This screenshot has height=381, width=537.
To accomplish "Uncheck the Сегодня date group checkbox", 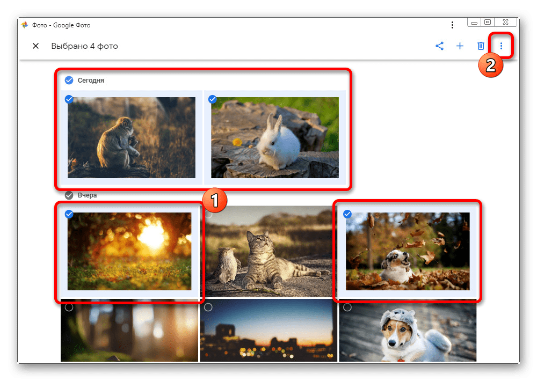I will pos(69,80).
